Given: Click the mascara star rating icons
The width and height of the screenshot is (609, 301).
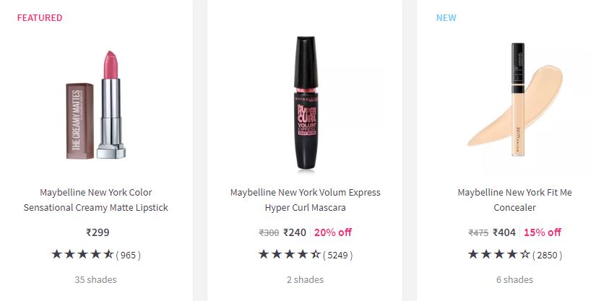Looking at the screenshot, I should click(x=289, y=254).
